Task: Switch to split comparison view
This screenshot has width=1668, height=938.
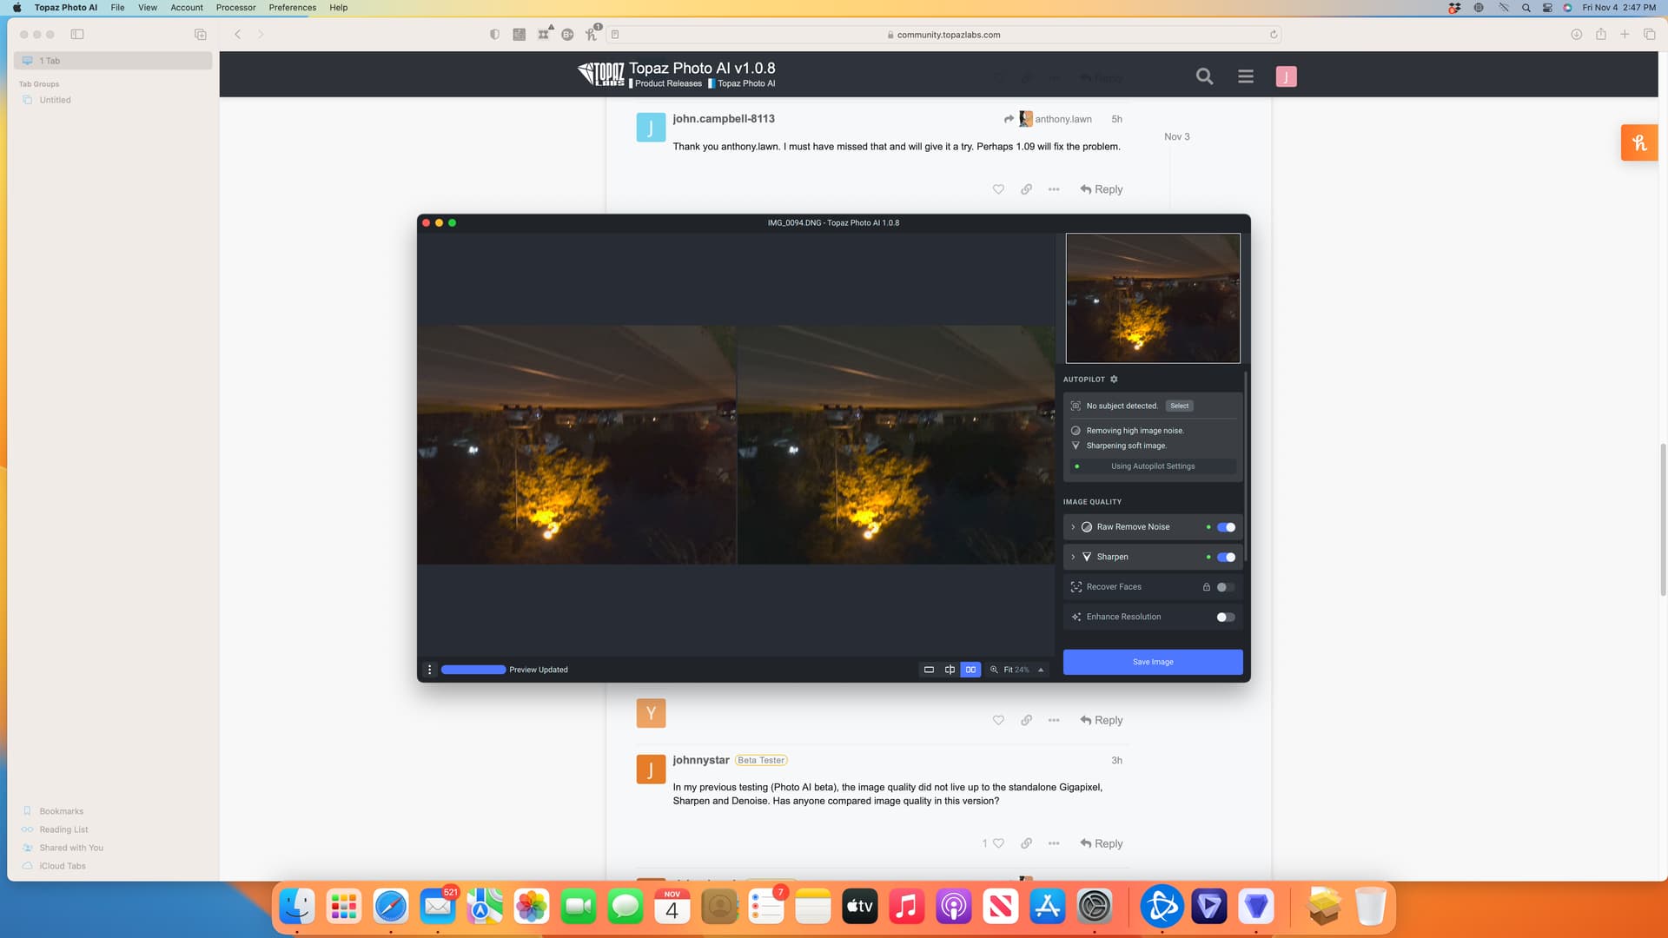Action: [950, 670]
